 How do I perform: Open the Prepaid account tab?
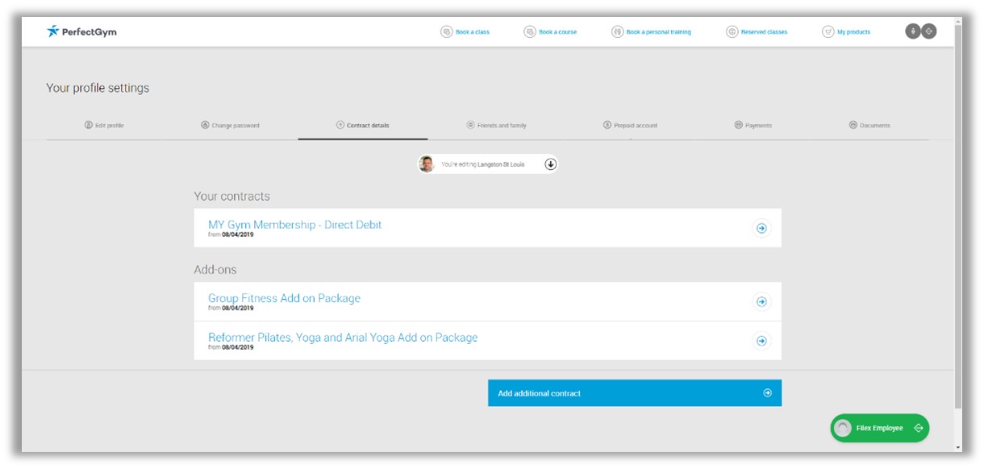pyautogui.click(x=630, y=126)
